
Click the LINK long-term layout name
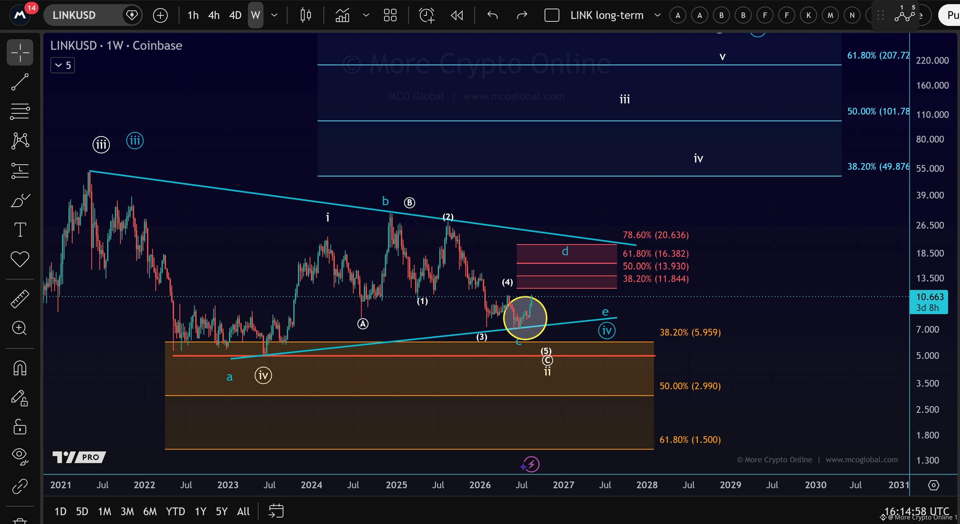tap(607, 15)
